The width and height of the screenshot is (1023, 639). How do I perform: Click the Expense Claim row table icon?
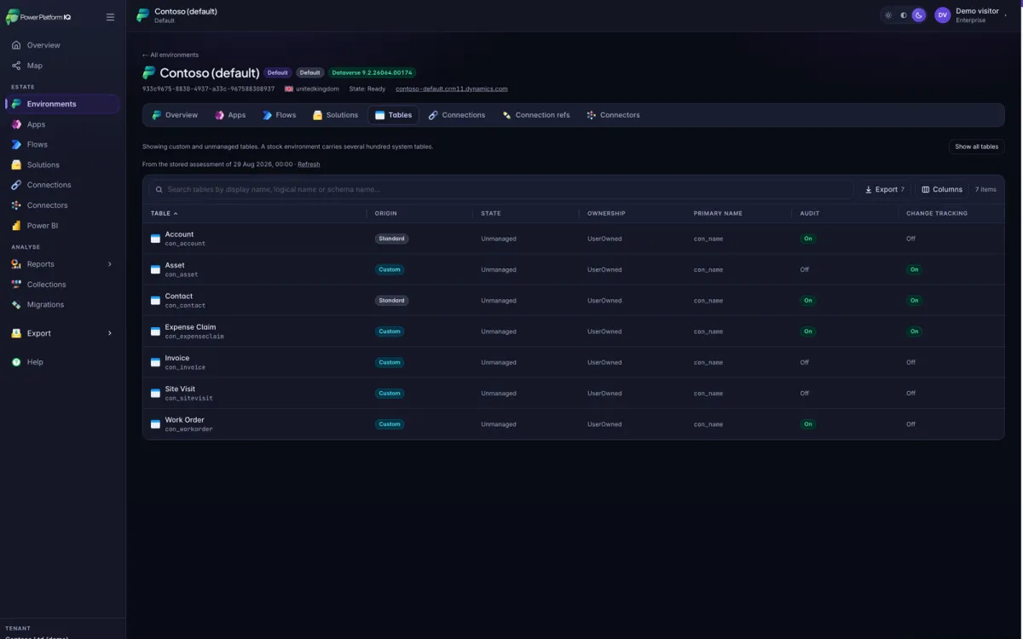(155, 331)
